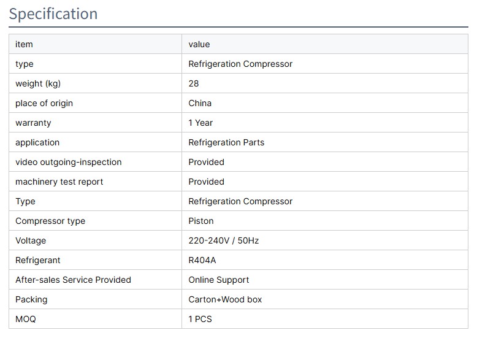This screenshot has height=338, width=477.
Task: Select the 'application' row label
Action: (37, 142)
